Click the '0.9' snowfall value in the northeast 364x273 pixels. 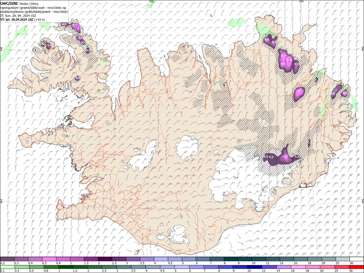coord(289,60)
